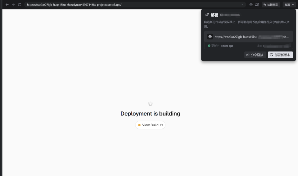Click the address bar URL field

coord(124,5)
